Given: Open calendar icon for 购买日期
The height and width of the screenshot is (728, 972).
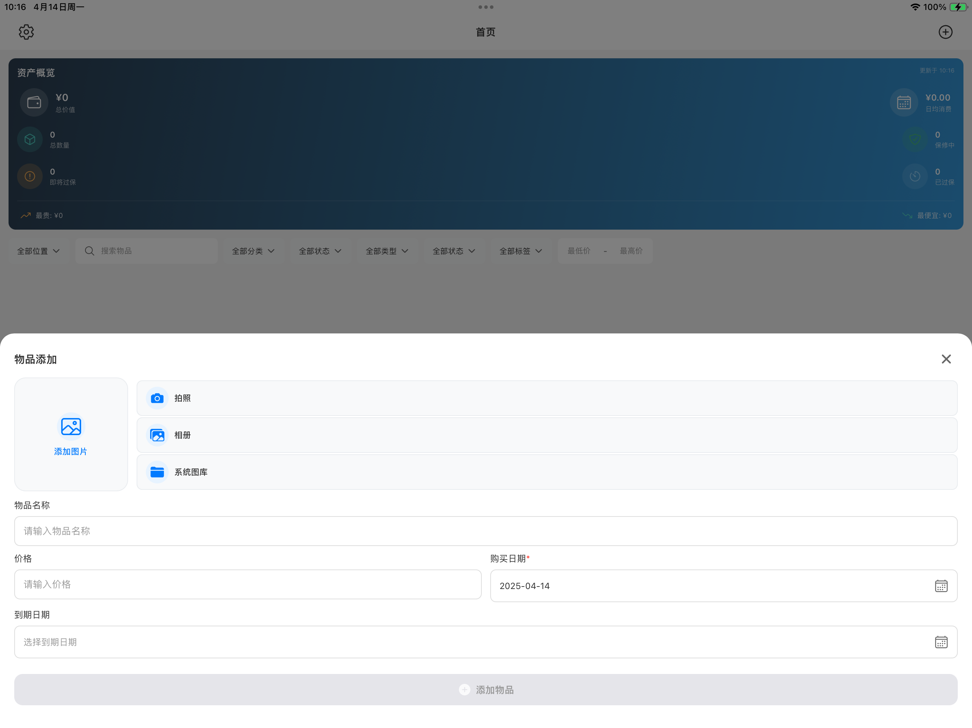Looking at the screenshot, I should tap(941, 586).
